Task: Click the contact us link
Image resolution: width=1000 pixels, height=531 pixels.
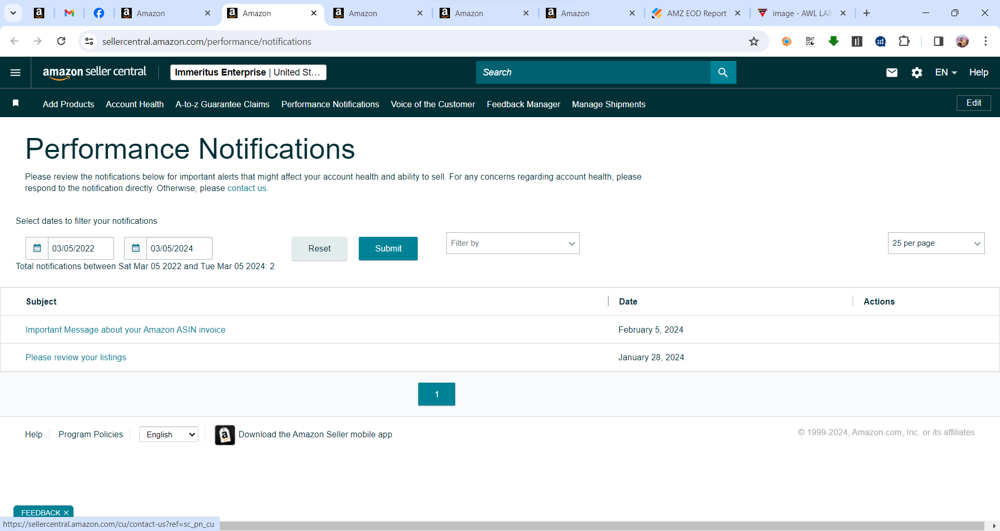Action: tap(247, 188)
